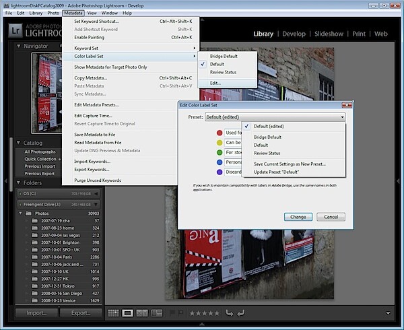Collapse the Navigator panel triangle
This screenshot has width=404, height=330.
click(19, 46)
